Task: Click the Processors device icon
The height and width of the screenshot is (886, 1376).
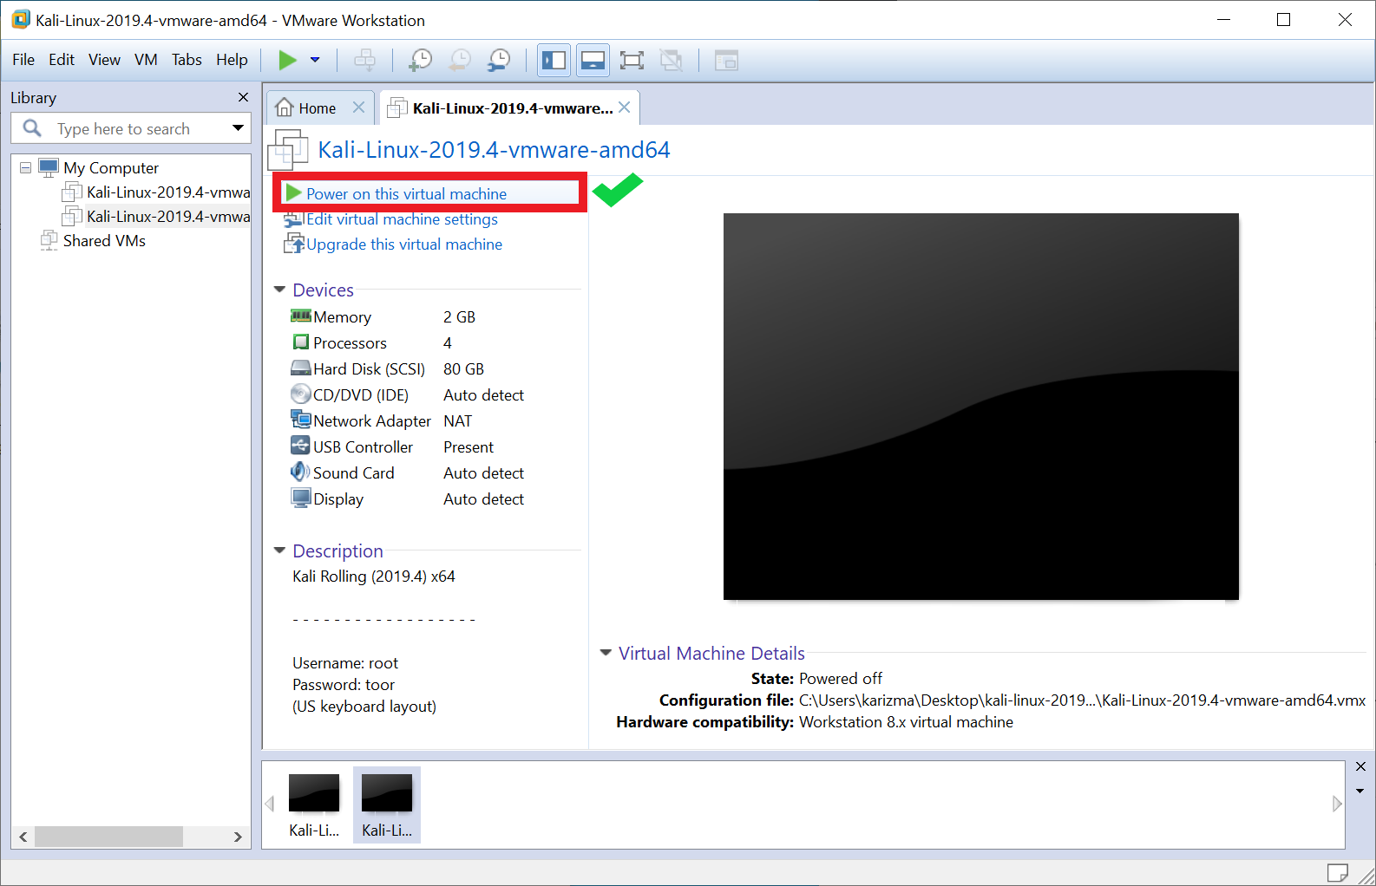Action: pyautogui.click(x=301, y=342)
